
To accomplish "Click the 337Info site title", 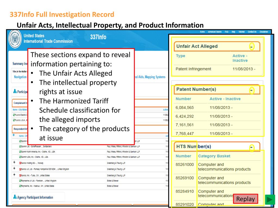I will (98, 37).
